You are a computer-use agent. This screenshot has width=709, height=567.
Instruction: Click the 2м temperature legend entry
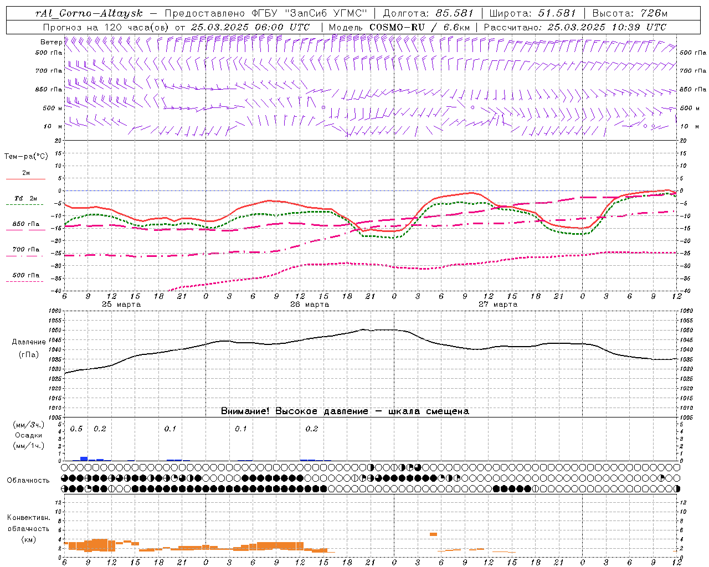tap(26, 173)
